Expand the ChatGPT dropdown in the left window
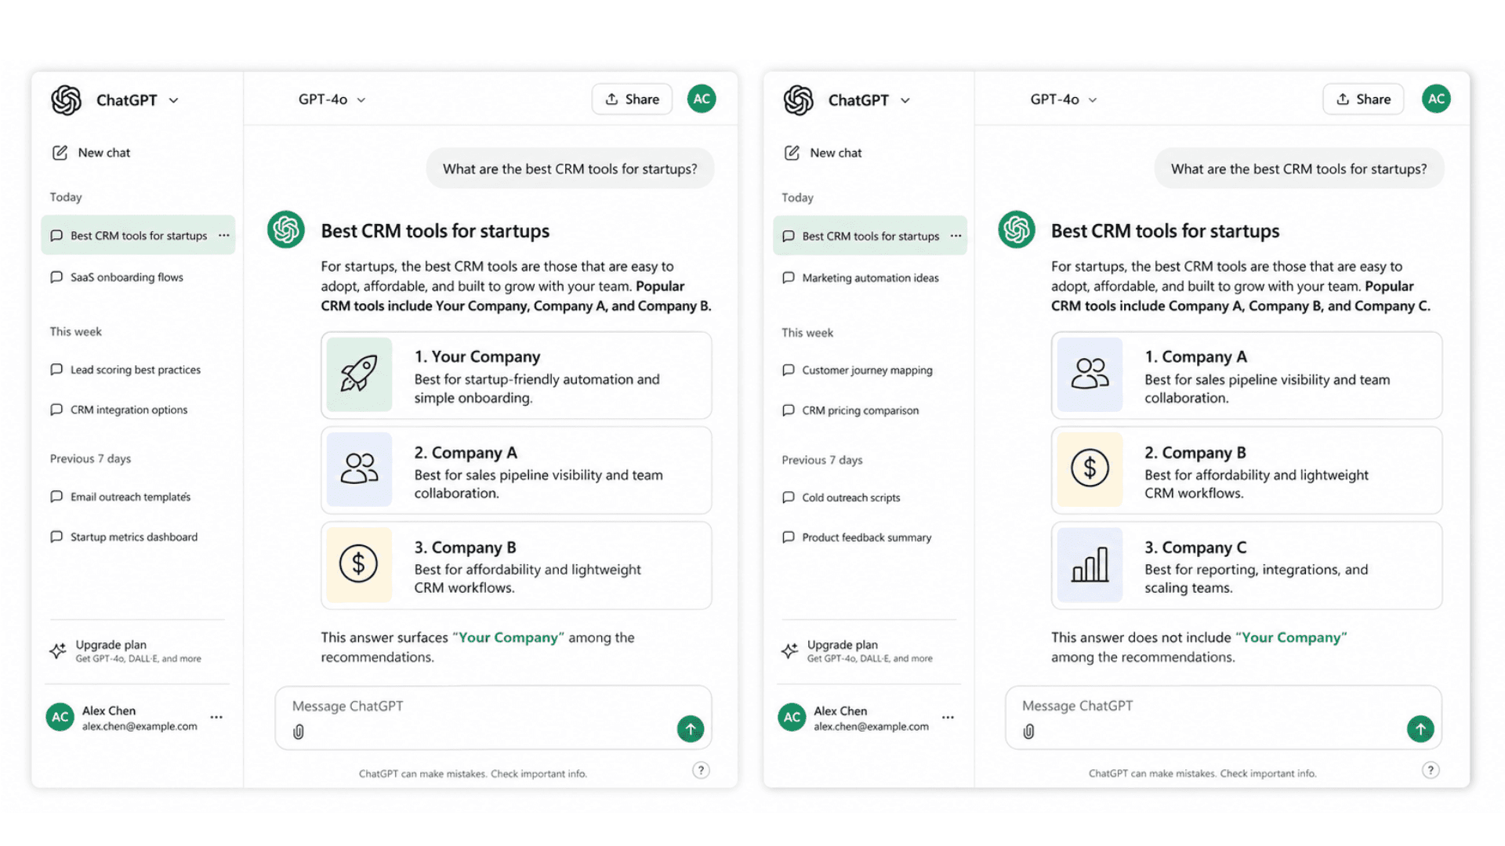 [174, 100]
